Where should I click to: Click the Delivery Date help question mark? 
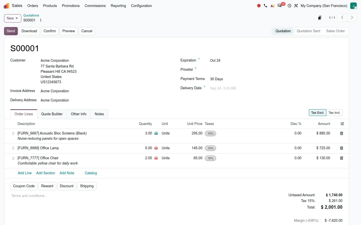tap(204, 87)
